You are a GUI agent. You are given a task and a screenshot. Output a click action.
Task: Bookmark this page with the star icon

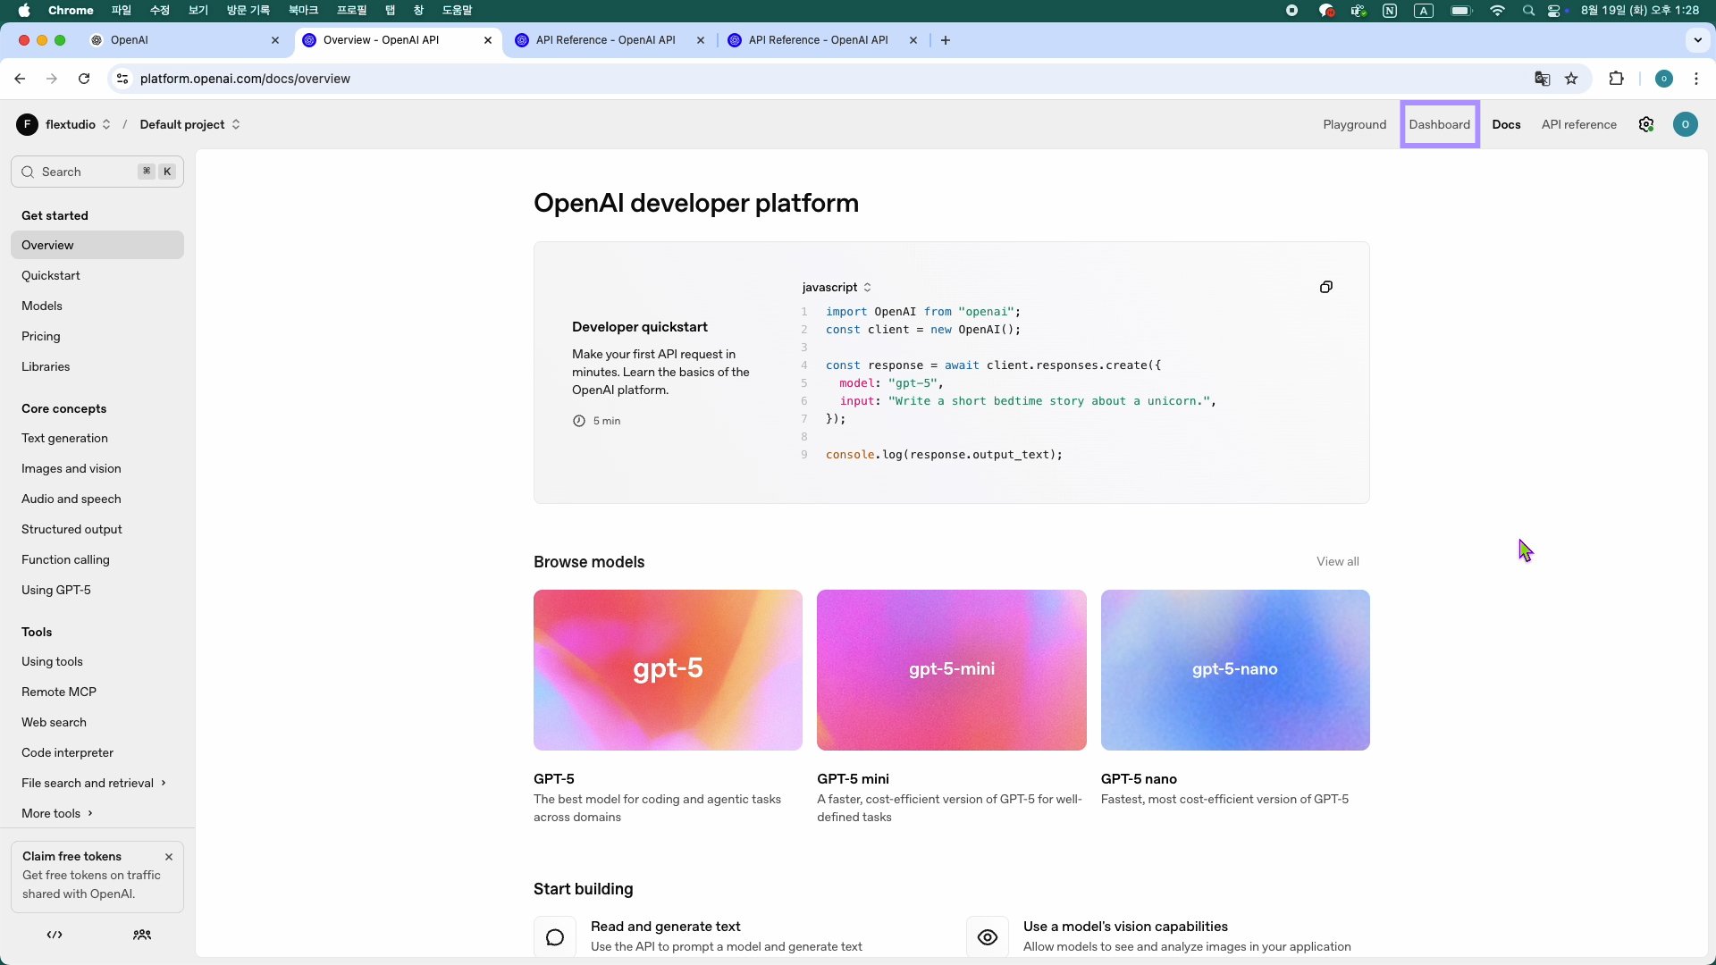coord(1571,79)
